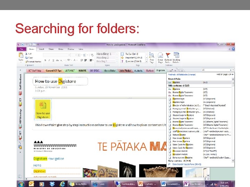Viewport: 250px width, 187px height.
Task: Open the Behaviour and Discipline search result
Action: (200, 158)
